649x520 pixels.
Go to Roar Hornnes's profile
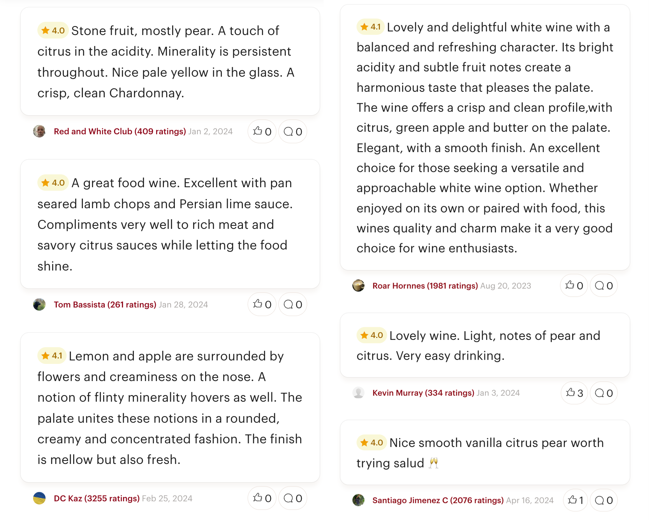pos(425,286)
